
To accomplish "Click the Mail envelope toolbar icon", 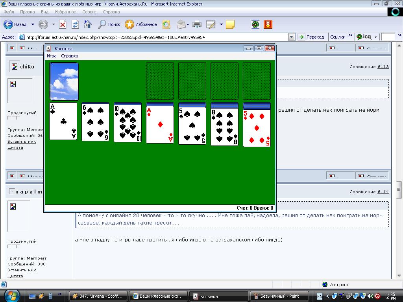I will 181,24.
